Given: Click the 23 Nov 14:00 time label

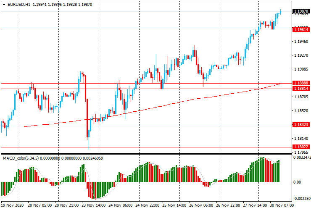Looking at the screenshot, I should pos(94,205).
